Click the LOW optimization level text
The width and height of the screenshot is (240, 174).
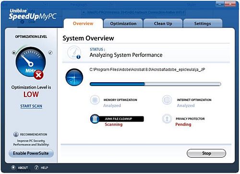tap(31, 94)
